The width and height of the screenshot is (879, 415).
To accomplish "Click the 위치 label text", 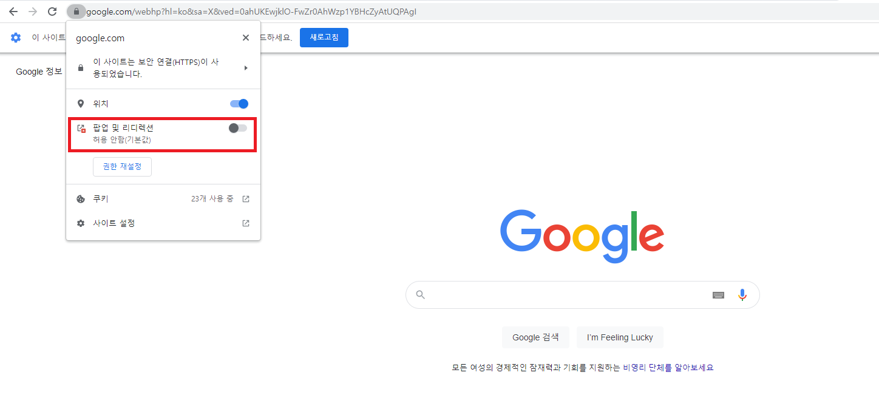I will click(x=101, y=104).
